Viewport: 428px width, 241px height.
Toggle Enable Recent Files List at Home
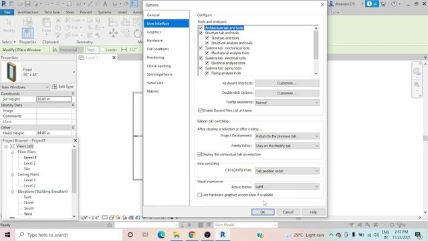tap(200, 110)
